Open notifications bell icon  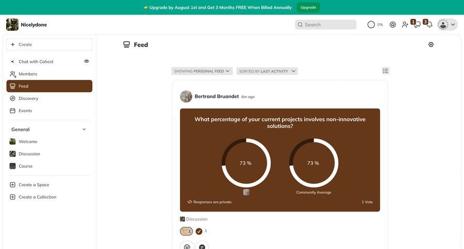429,24
